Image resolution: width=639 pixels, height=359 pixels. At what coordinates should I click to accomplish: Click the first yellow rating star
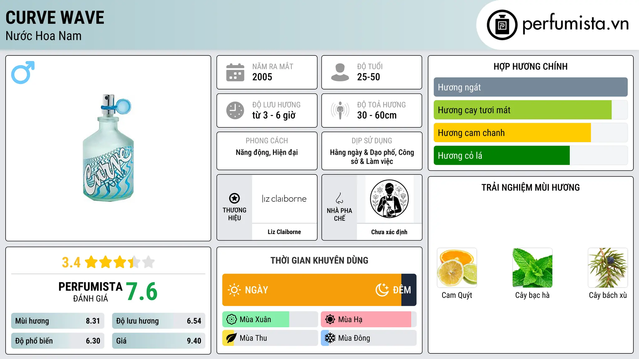pyautogui.click(x=91, y=262)
